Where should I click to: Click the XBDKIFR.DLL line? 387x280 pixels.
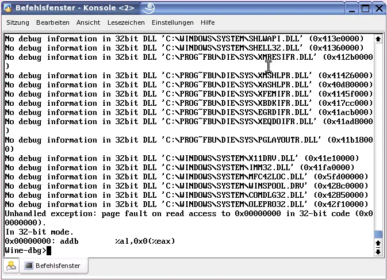pyautogui.click(x=189, y=103)
